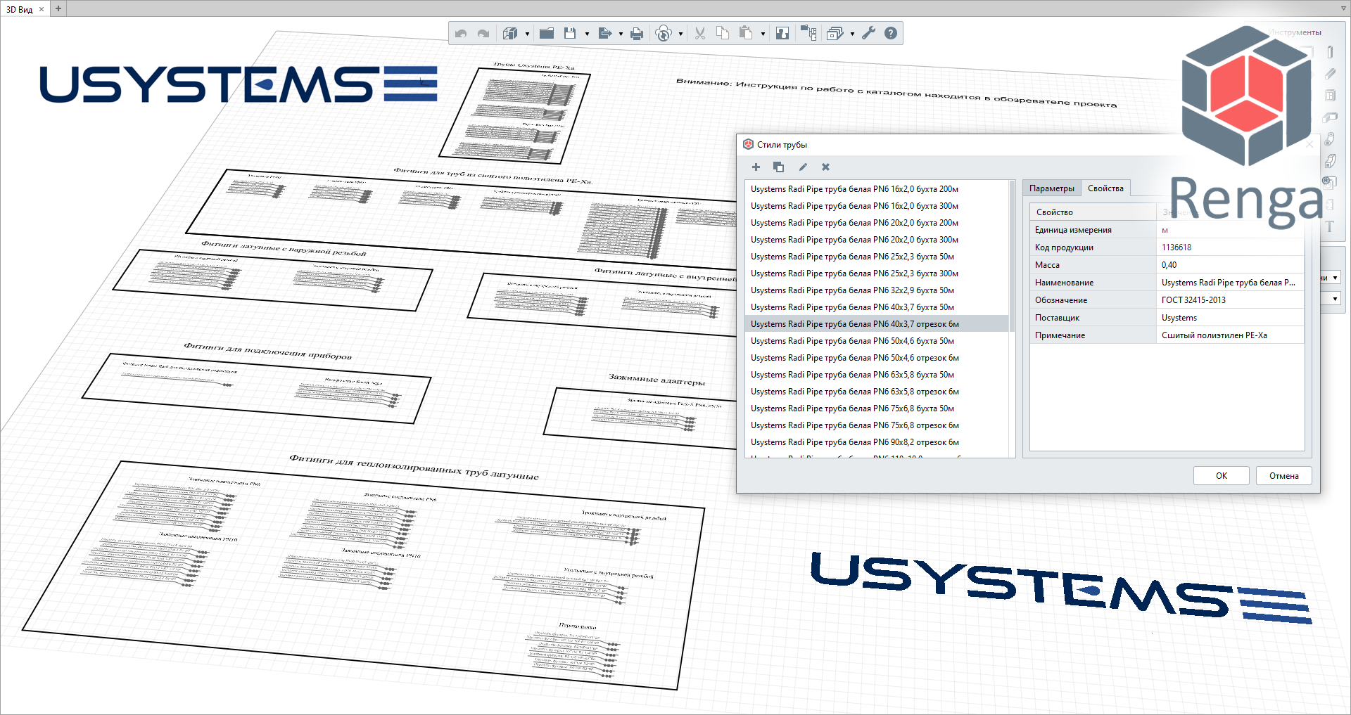This screenshot has width=1351, height=715.
Task: Open settings with the wrench icon
Action: [x=869, y=33]
